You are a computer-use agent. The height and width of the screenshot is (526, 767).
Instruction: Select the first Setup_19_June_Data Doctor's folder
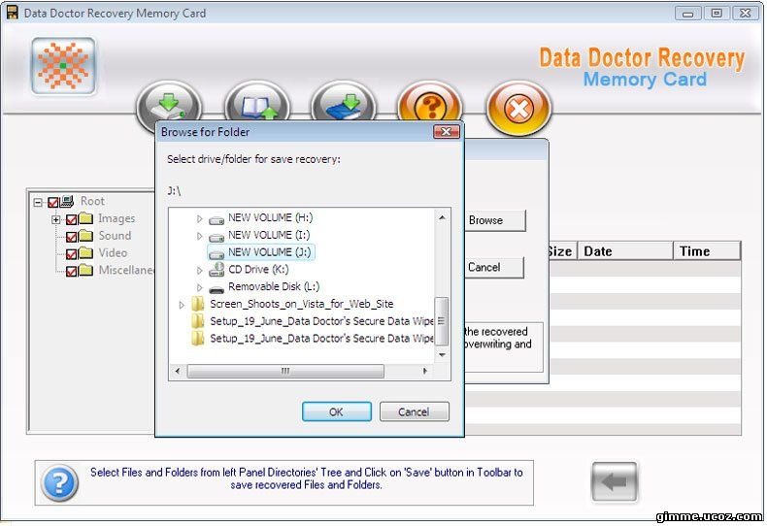(x=321, y=321)
